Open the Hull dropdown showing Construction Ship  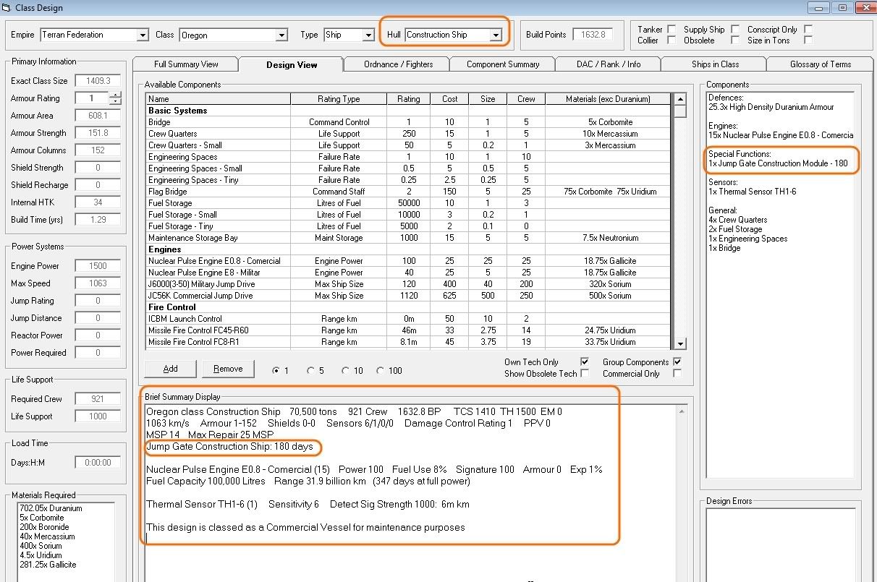click(496, 35)
